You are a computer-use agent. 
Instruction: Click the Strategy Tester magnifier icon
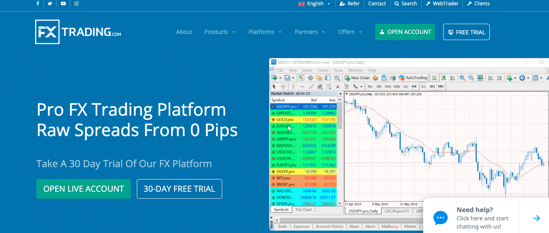click(x=337, y=78)
